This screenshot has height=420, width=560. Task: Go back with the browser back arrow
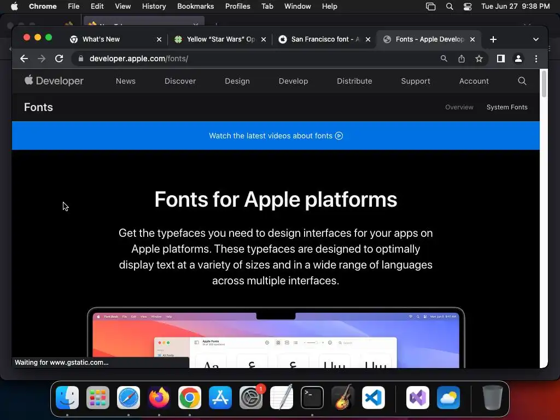tap(24, 59)
